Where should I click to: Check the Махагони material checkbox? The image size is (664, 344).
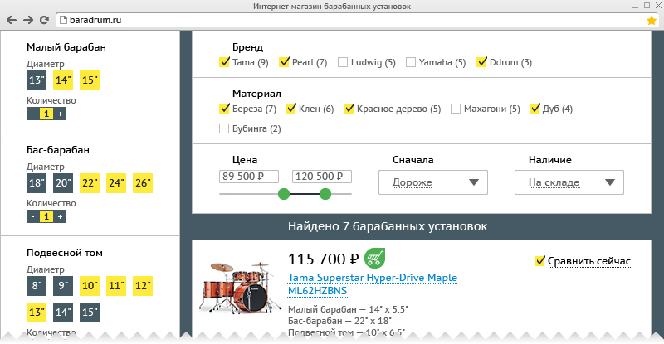coord(456,109)
